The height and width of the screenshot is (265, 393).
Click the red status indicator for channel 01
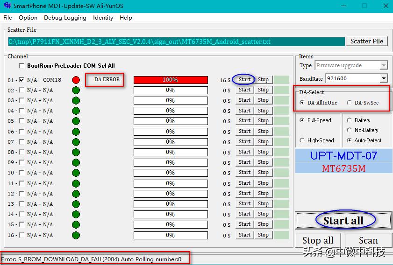(x=76, y=80)
